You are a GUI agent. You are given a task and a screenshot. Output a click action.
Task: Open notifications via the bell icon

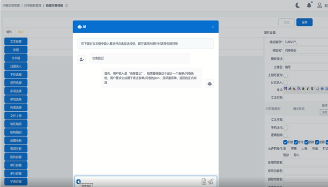coord(309,5)
